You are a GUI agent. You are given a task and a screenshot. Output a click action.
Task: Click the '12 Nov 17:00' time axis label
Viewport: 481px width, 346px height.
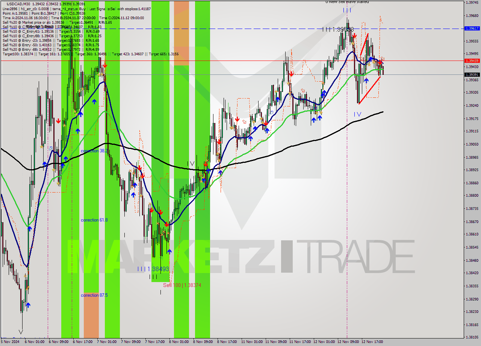click(372, 342)
